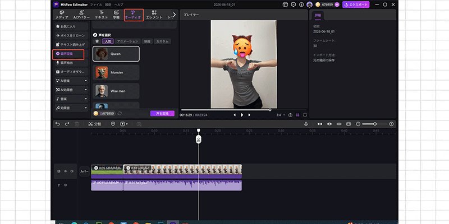Open the エレメント elements tab
The height and width of the screenshot is (224, 449).
point(154,15)
